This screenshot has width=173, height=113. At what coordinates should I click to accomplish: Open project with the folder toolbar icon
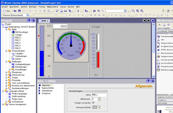(15, 11)
